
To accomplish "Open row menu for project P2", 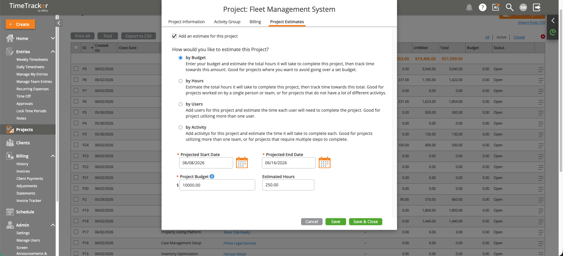I will [x=541, y=200].
